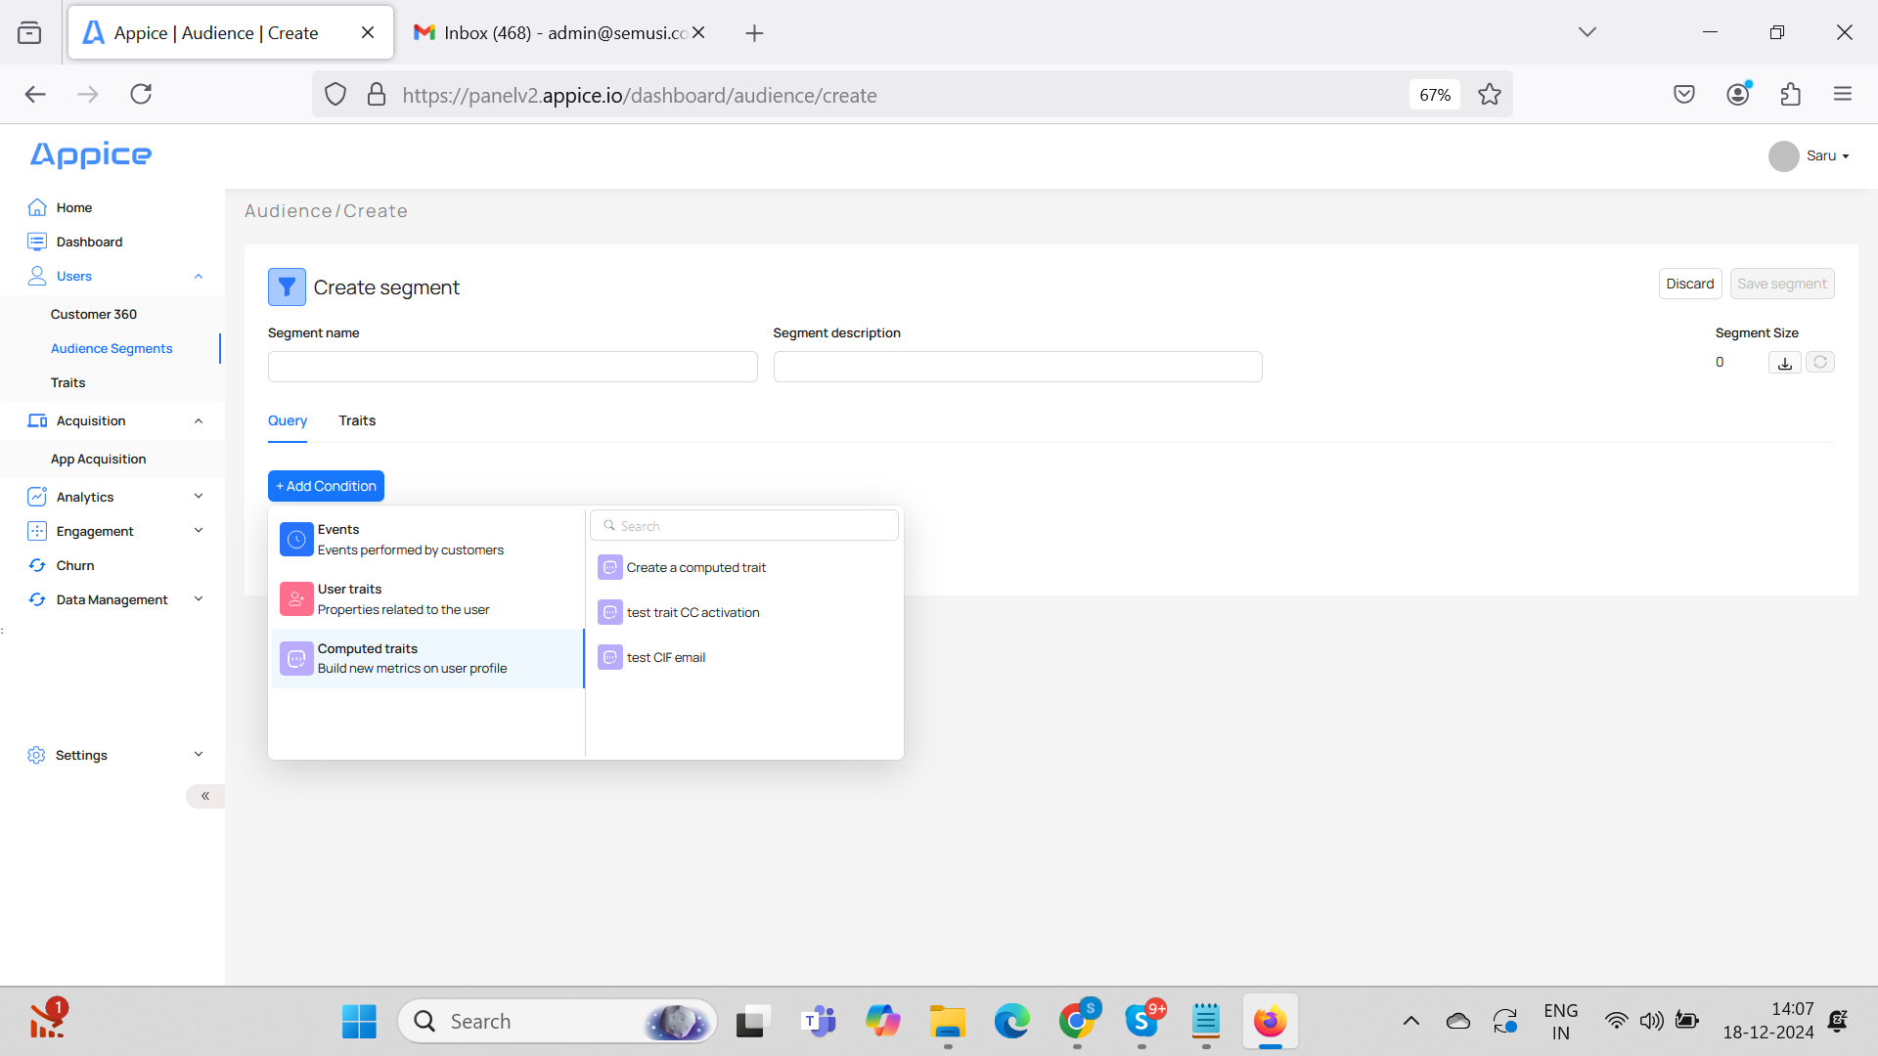Click the 67% zoom level indicator

tap(1435, 95)
